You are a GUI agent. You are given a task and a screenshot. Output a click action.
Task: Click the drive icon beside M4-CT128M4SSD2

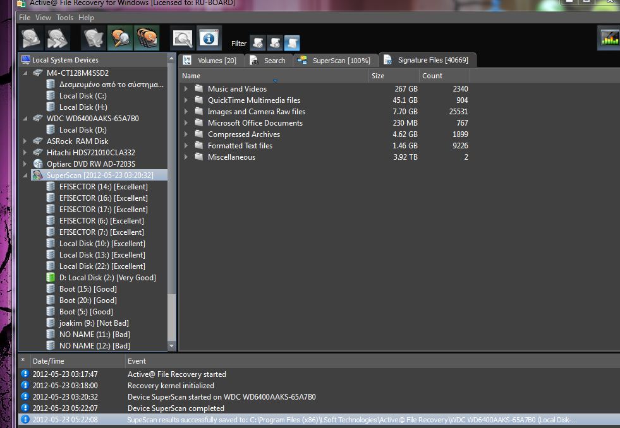(37, 73)
